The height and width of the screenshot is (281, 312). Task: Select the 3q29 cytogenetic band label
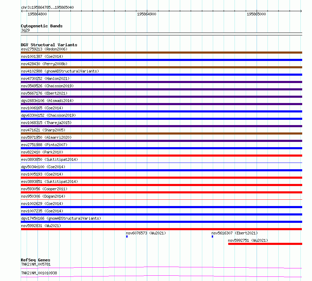25,30
